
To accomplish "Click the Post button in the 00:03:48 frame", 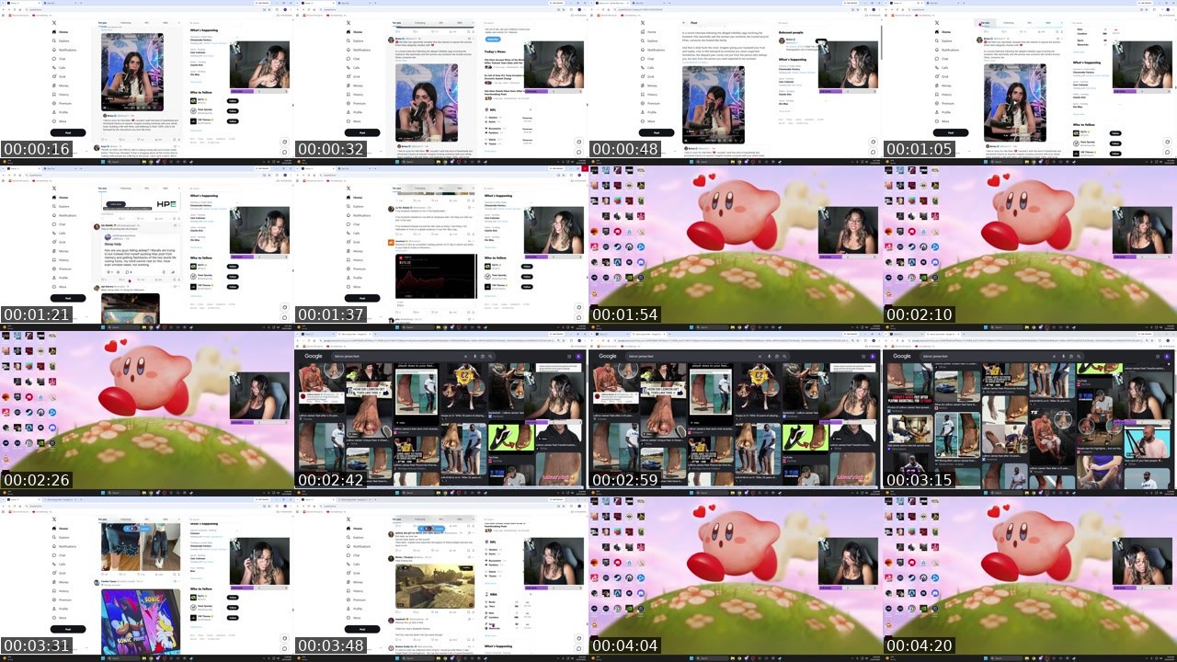I will click(362, 629).
